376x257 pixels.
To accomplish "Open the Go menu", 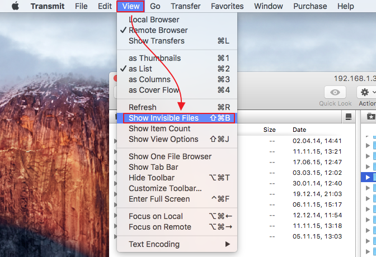I will point(155,6).
